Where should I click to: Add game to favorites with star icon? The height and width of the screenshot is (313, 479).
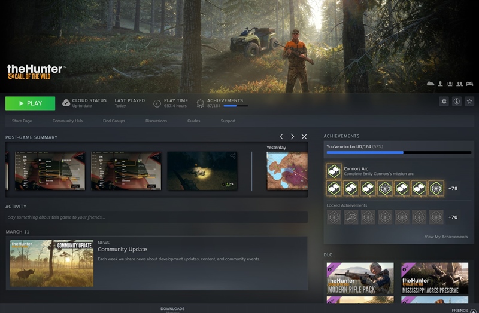[469, 101]
